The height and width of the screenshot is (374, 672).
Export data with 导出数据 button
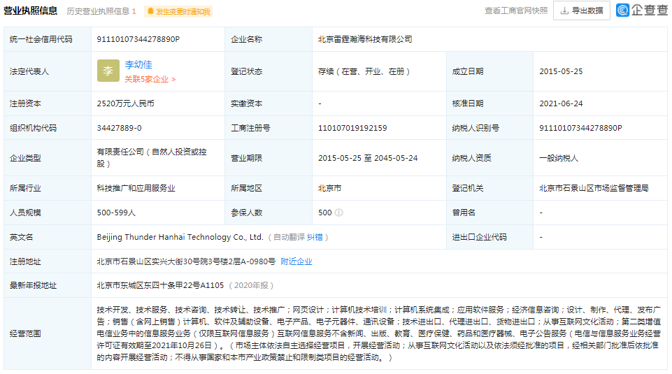pos(582,10)
